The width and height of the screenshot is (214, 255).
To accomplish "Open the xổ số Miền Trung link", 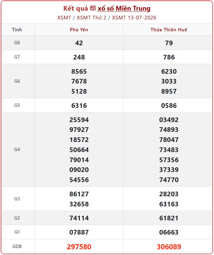I will 124,9.
